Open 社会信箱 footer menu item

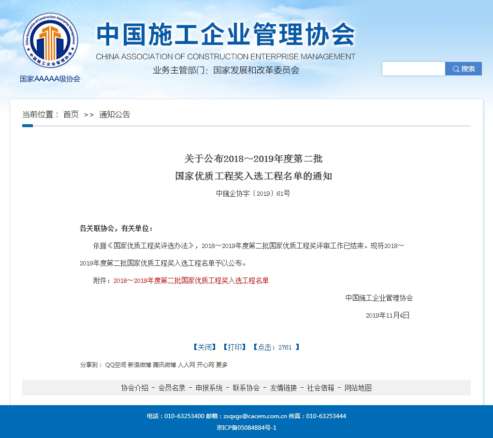point(321,388)
